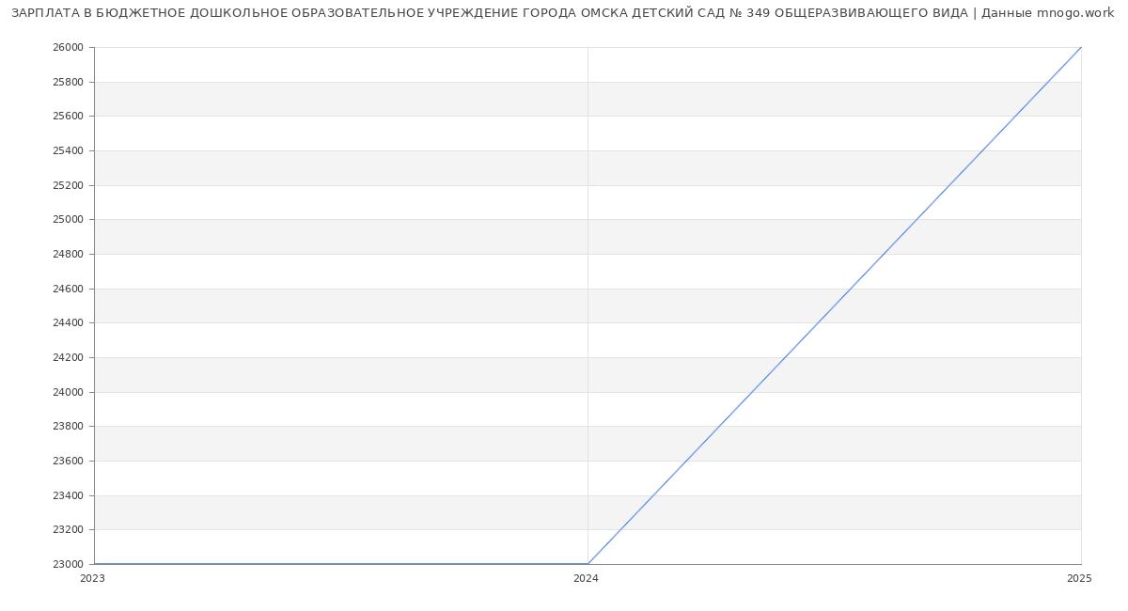Click the 23000 y-axis label
The height and width of the screenshot is (611, 1128).
68,564
